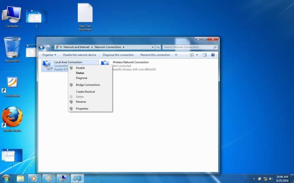Screen dimensions: 294x183
Task: Click the Network Connections breadcrumb
Action: pos(108,47)
